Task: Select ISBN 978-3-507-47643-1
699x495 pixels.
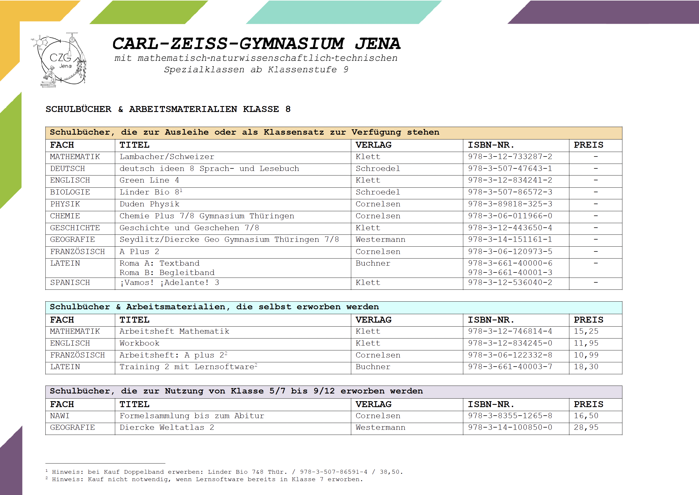Action: click(x=510, y=169)
